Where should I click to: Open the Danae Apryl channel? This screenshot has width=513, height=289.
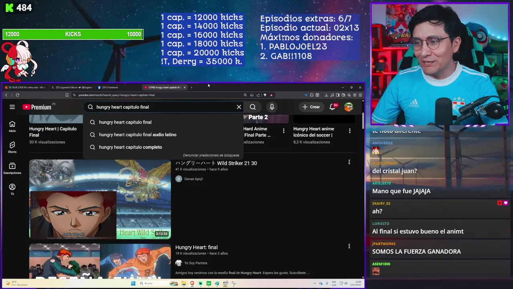[193, 179]
